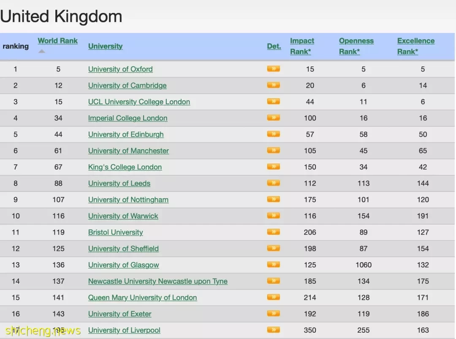The height and width of the screenshot is (339, 456).
Task: Select Exeter's Excellence Rank value 186
Action: (423, 314)
